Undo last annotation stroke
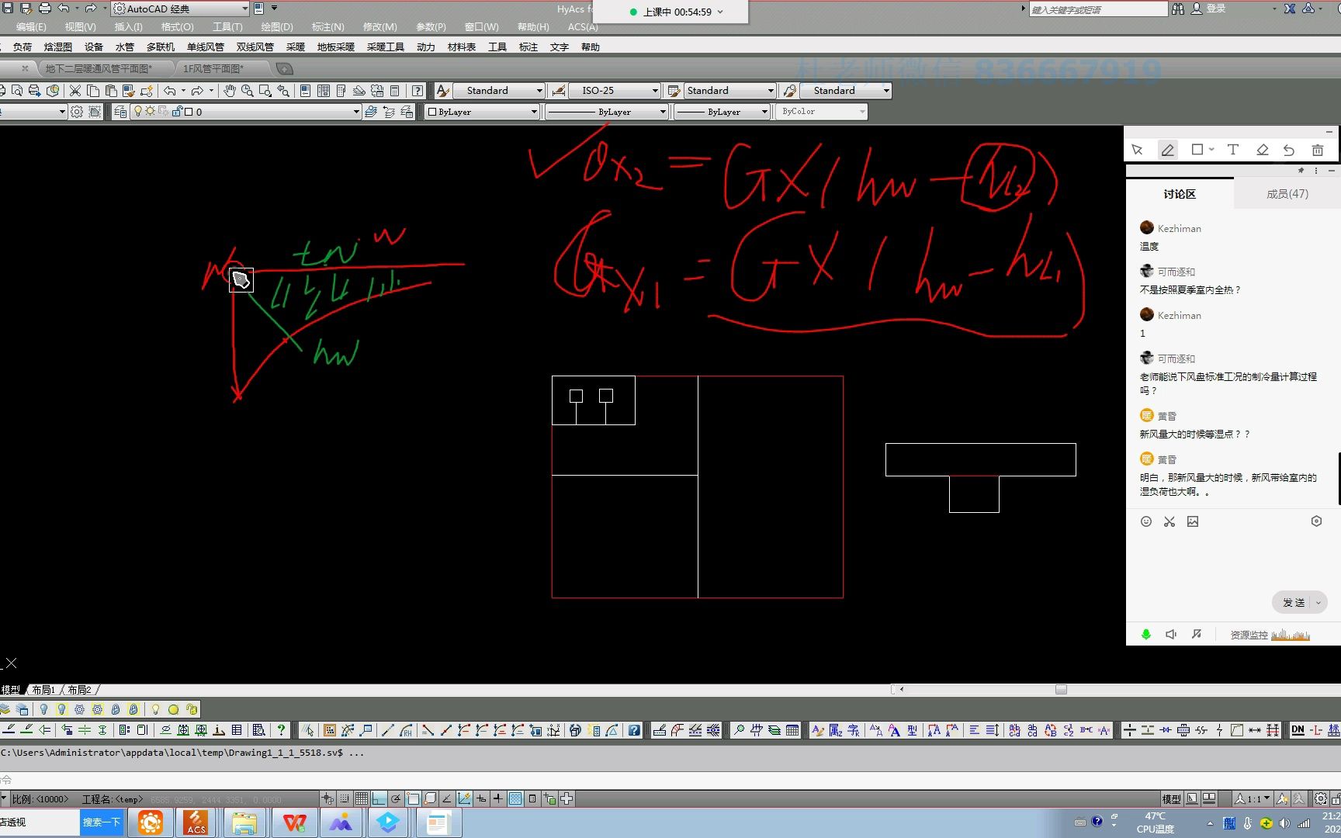 (1289, 150)
